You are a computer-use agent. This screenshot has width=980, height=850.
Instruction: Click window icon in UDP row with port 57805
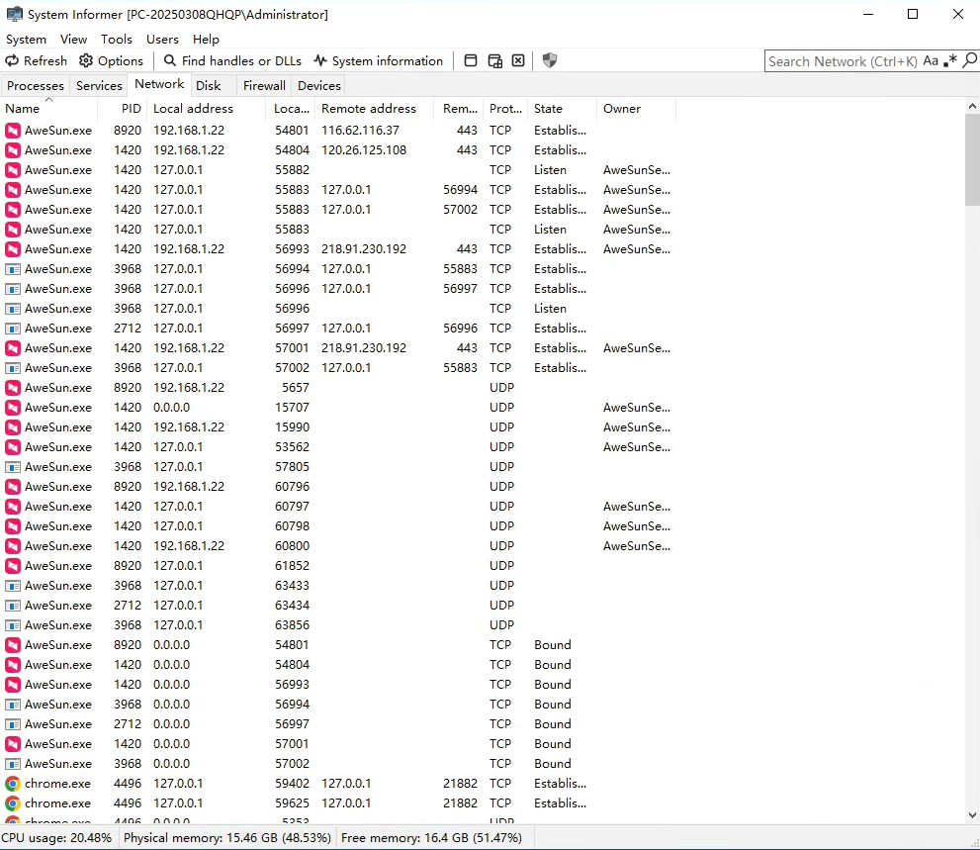tap(13, 467)
